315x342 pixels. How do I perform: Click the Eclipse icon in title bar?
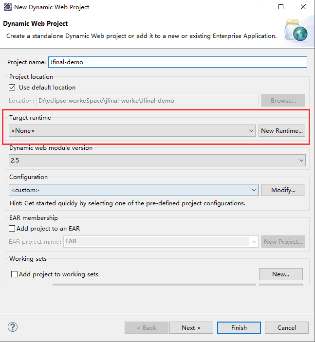pyautogui.click(x=7, y=7)
